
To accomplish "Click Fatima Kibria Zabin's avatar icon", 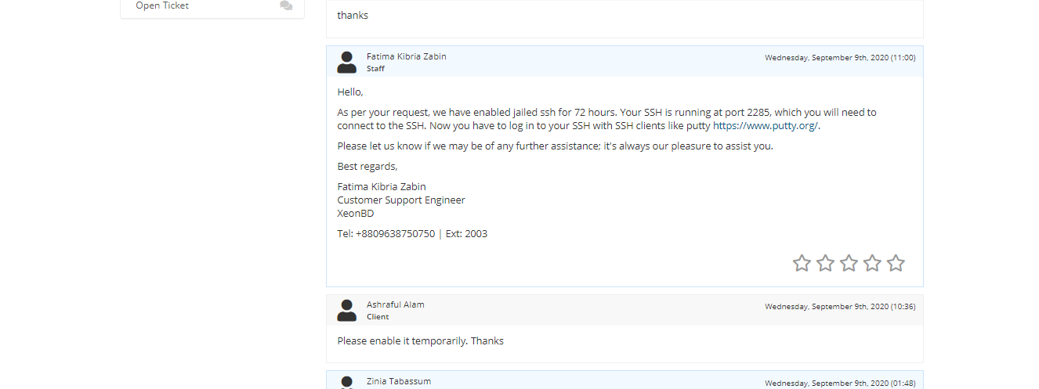I will tap(346, 62).
